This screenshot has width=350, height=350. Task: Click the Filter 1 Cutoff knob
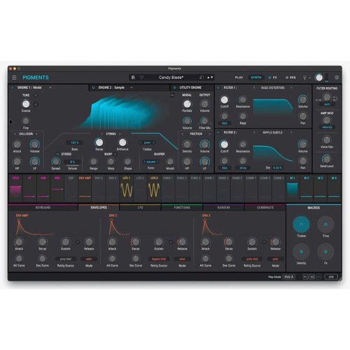pos(225,100)
